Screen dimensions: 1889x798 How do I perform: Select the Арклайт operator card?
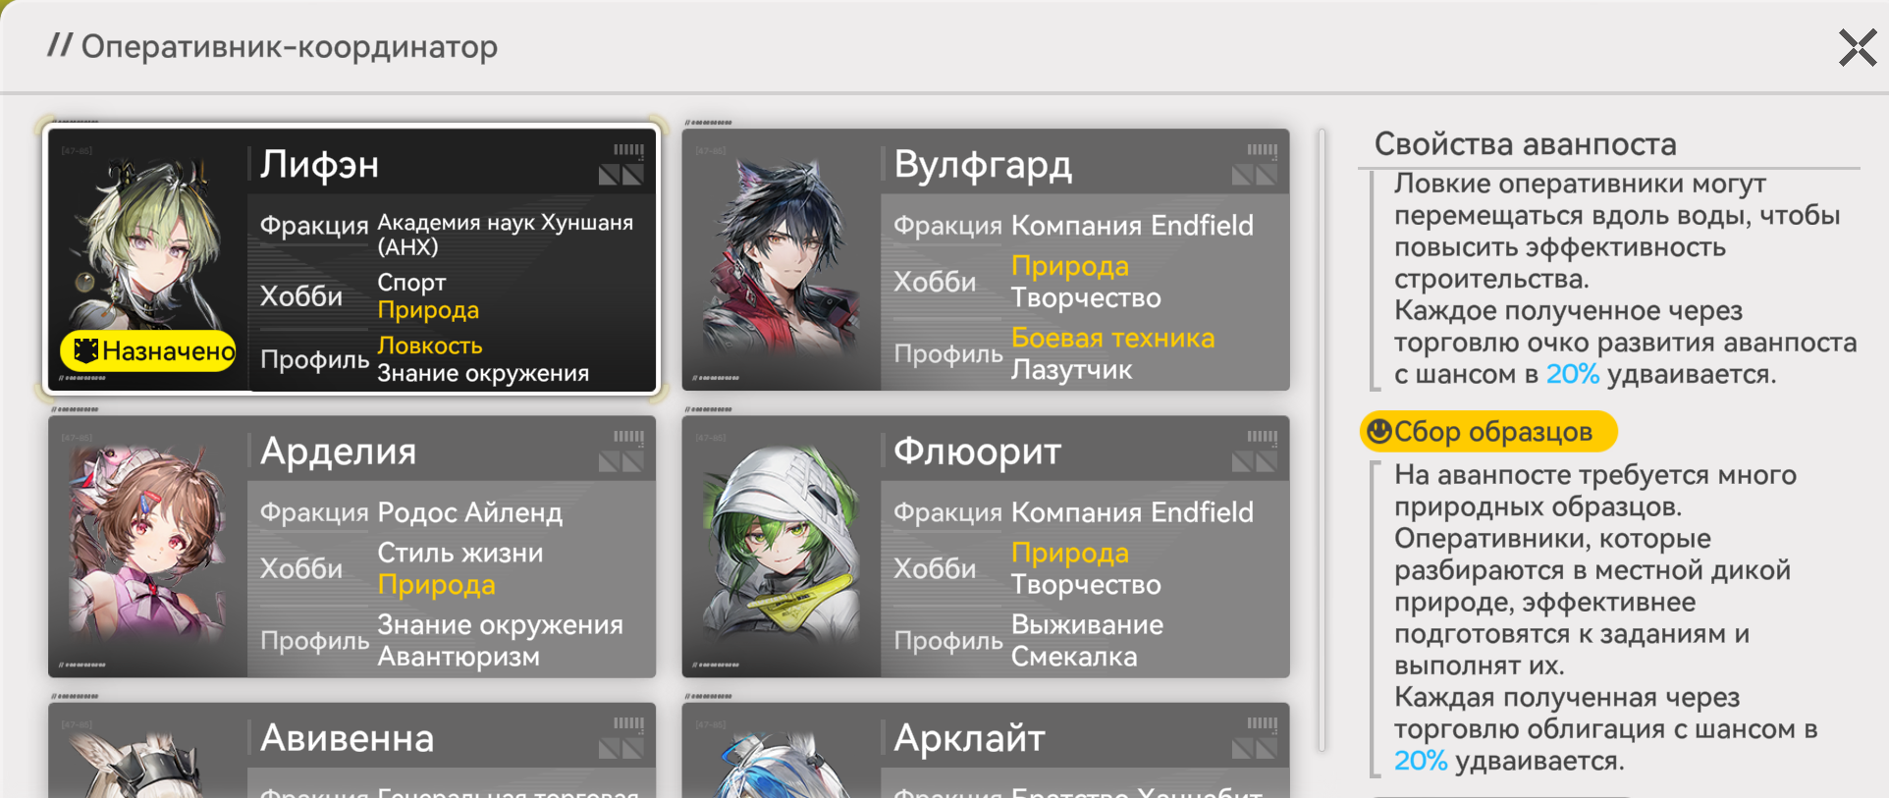click(x=986, y=750)
